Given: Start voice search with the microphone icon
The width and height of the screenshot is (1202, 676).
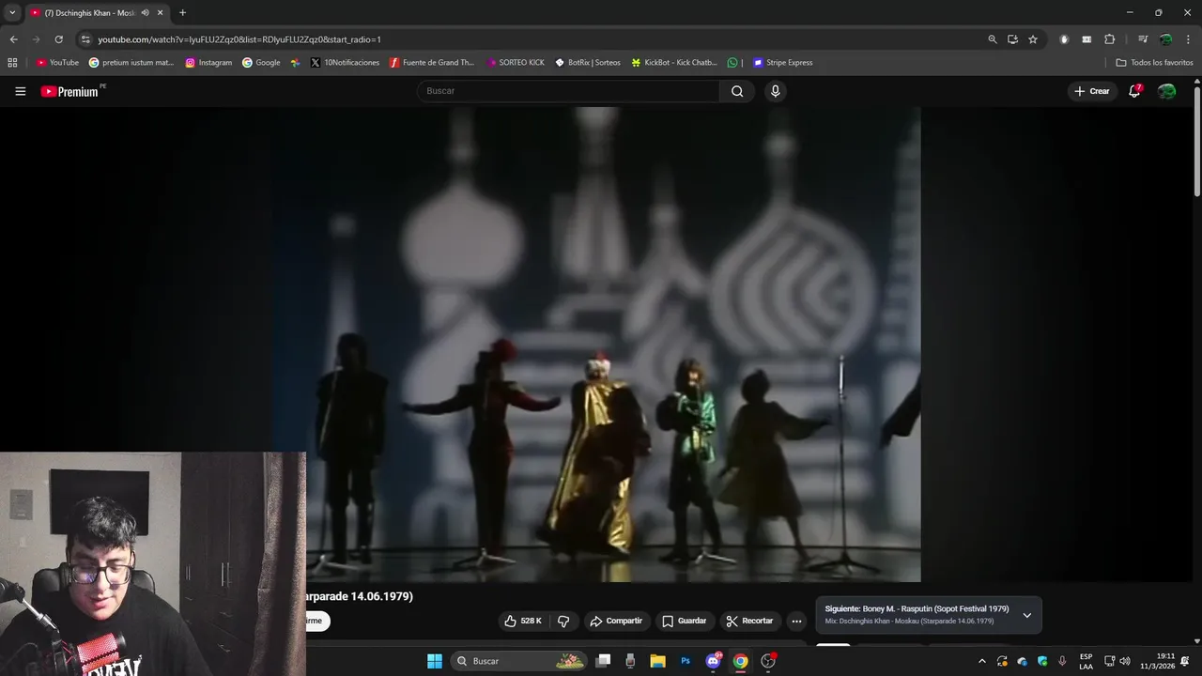Looking at the screenshot, I should pos(775,91).
